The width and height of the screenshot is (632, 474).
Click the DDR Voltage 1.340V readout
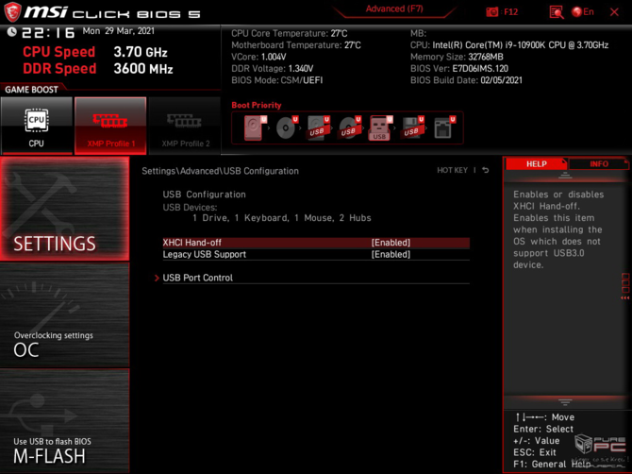(272, 69)
